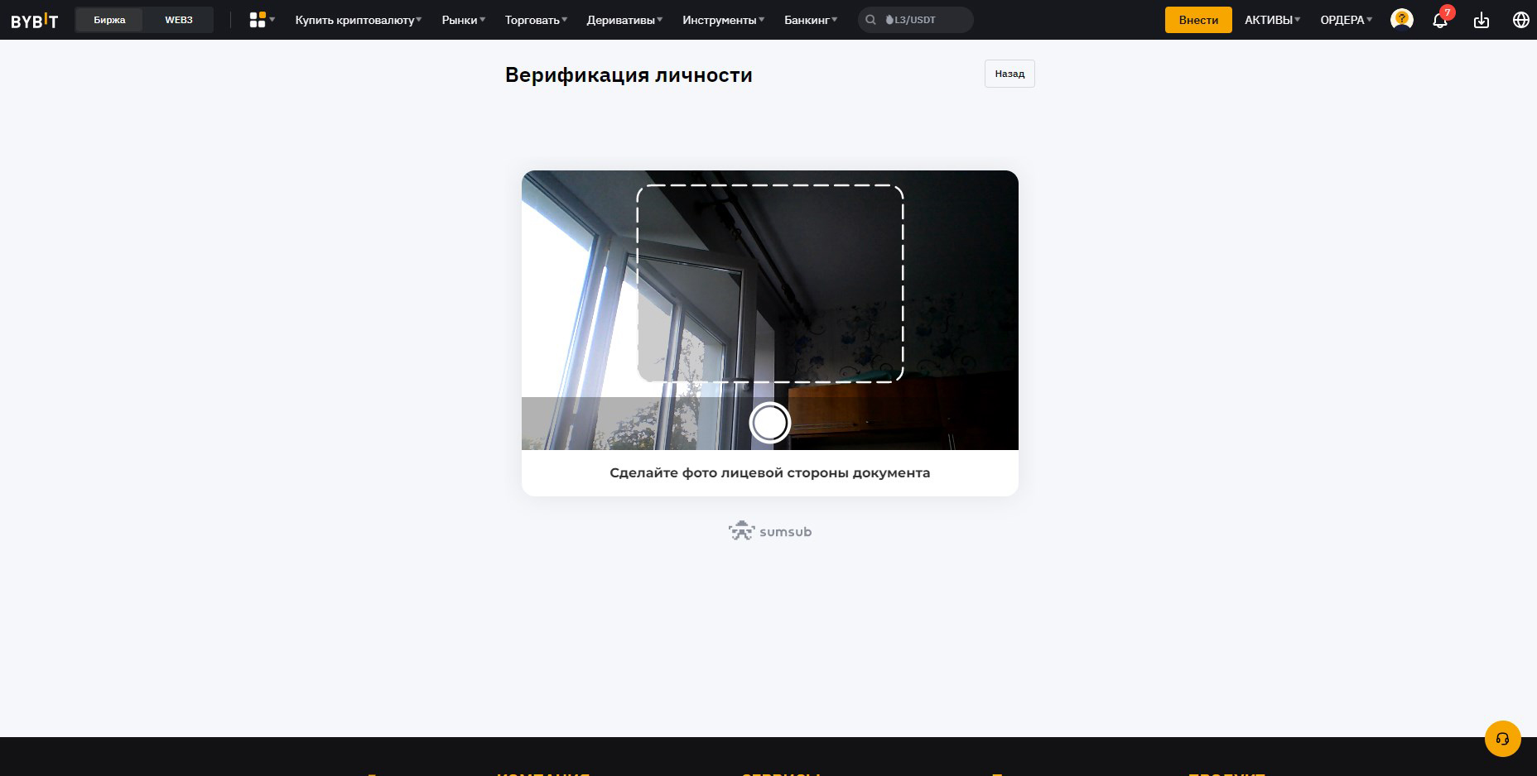Expand the Рынки menu
1537x776 pixels.
[x=463, y=20]
